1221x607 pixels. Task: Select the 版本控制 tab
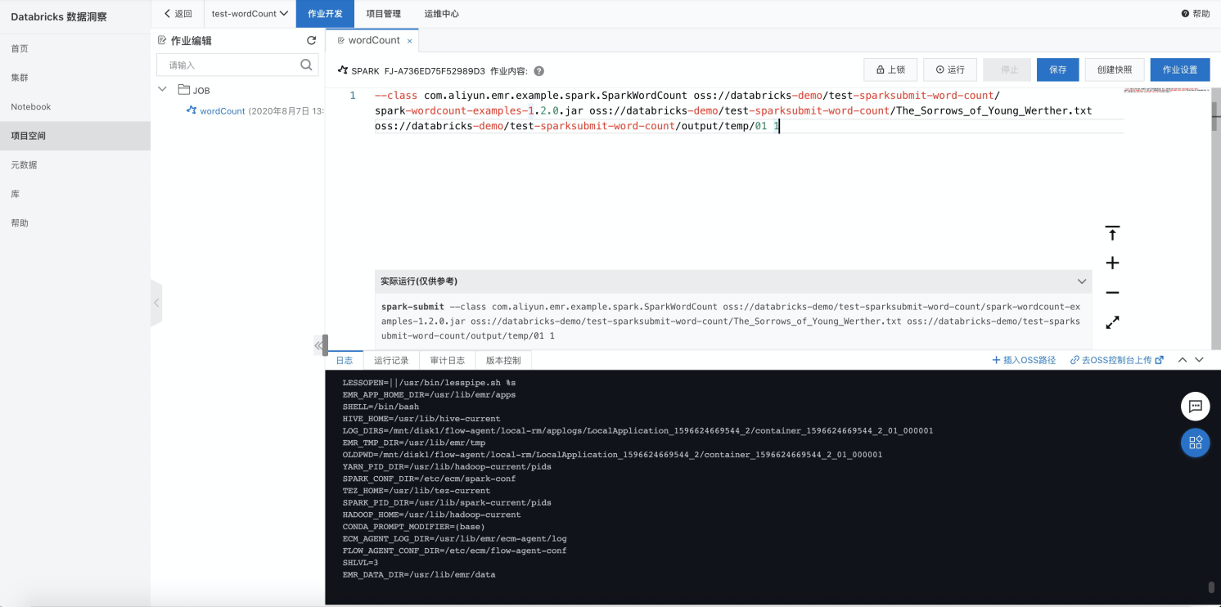[503, 360]
